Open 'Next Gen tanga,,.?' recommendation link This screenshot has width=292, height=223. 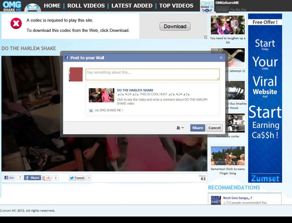238,198
